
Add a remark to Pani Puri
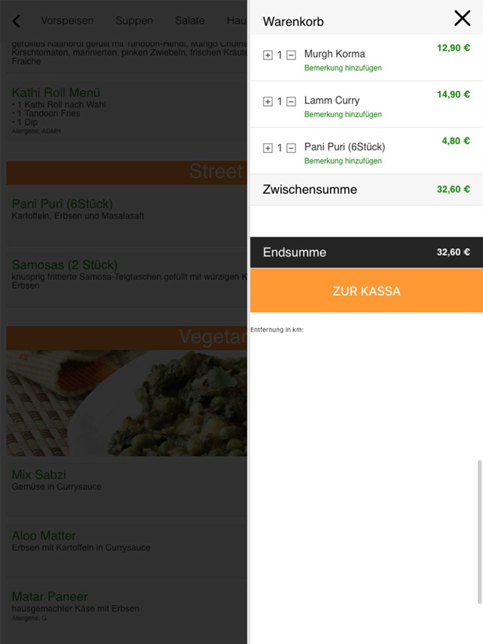(343, 161)
